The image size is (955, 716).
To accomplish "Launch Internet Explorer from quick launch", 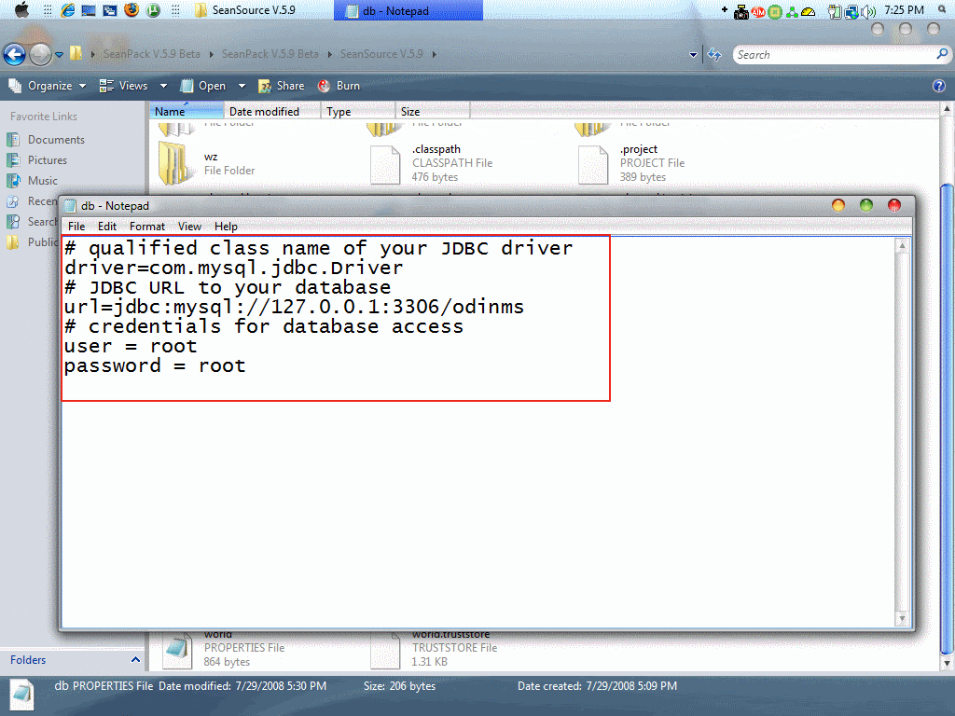I will point(67,10).
